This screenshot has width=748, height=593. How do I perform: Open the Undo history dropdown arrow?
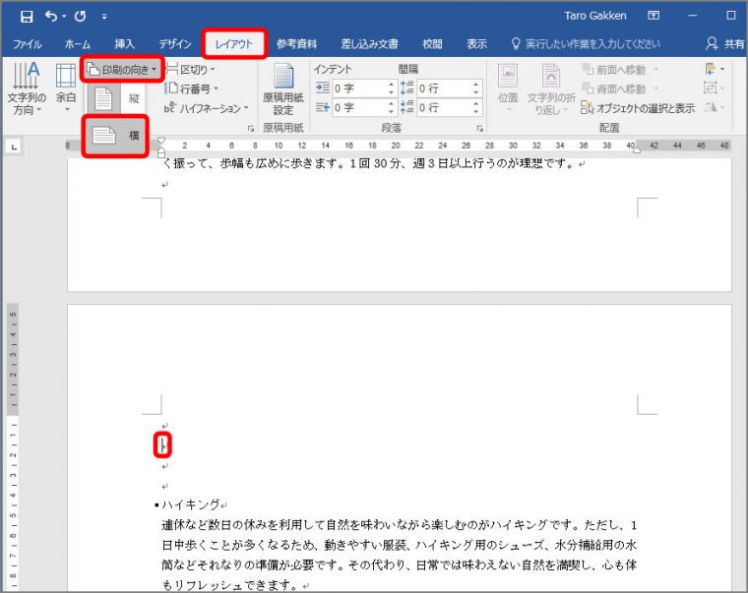[x=64, y=17]
